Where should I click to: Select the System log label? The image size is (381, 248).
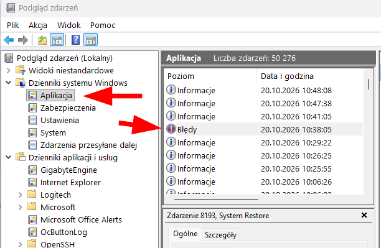pos(53,133)
